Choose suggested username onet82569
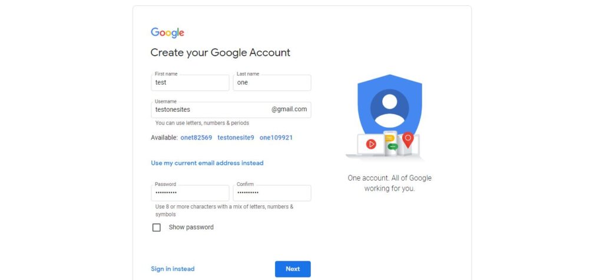Screen dimensions: 603x280 click(x=196, y=138)
